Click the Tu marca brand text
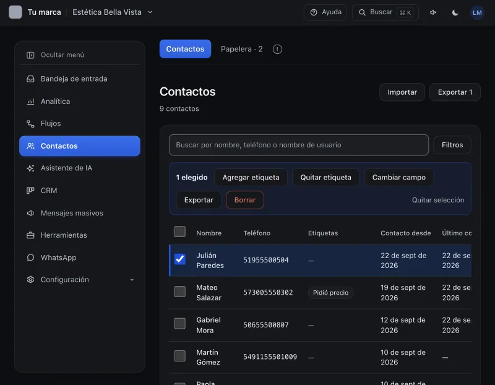495x385 pixels. tap(44, 12)
